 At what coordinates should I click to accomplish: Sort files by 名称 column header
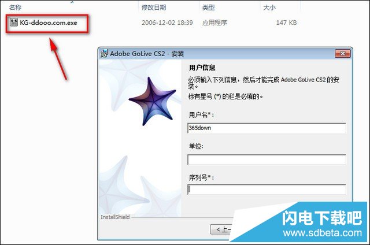coord(16,8)
